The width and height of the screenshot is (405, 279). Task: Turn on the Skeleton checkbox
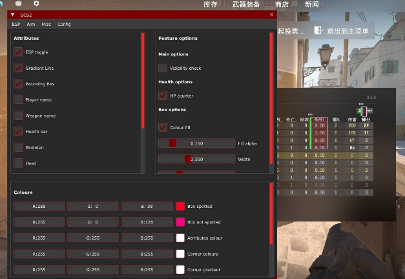[x=18, y=147]
